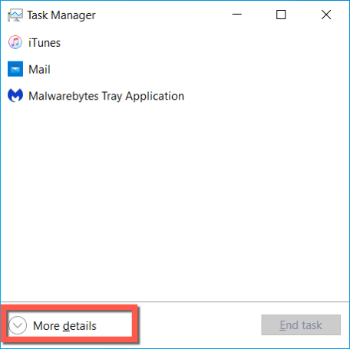Select the iTunes music note icon
The height and width of the screenshot is (349, 350).
[15, 42]
